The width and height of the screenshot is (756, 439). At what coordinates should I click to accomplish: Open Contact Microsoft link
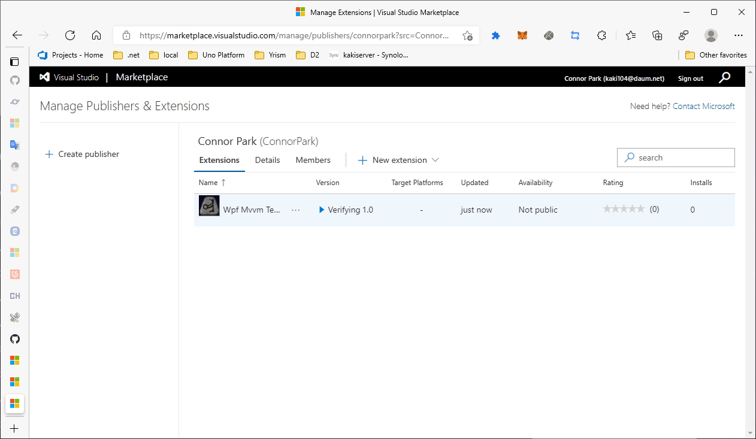pyautogui.click(x=704, y=106)
